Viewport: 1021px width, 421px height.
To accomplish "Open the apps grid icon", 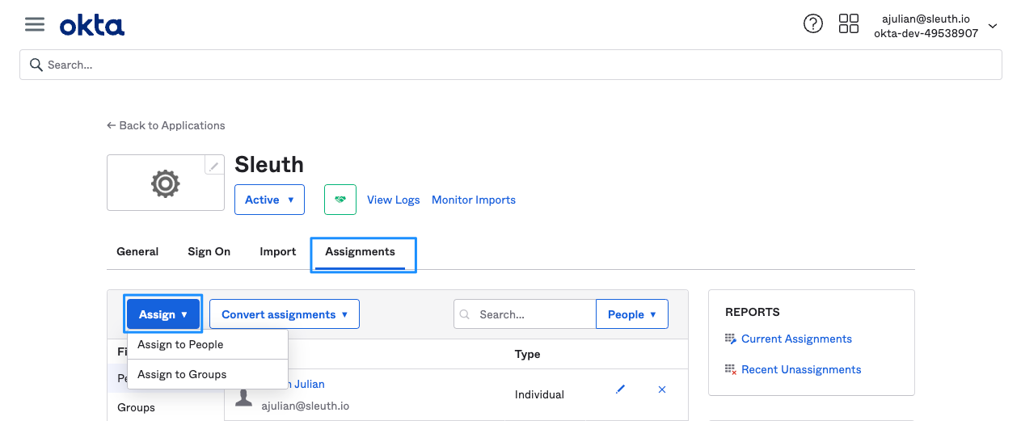I will 848,24.
